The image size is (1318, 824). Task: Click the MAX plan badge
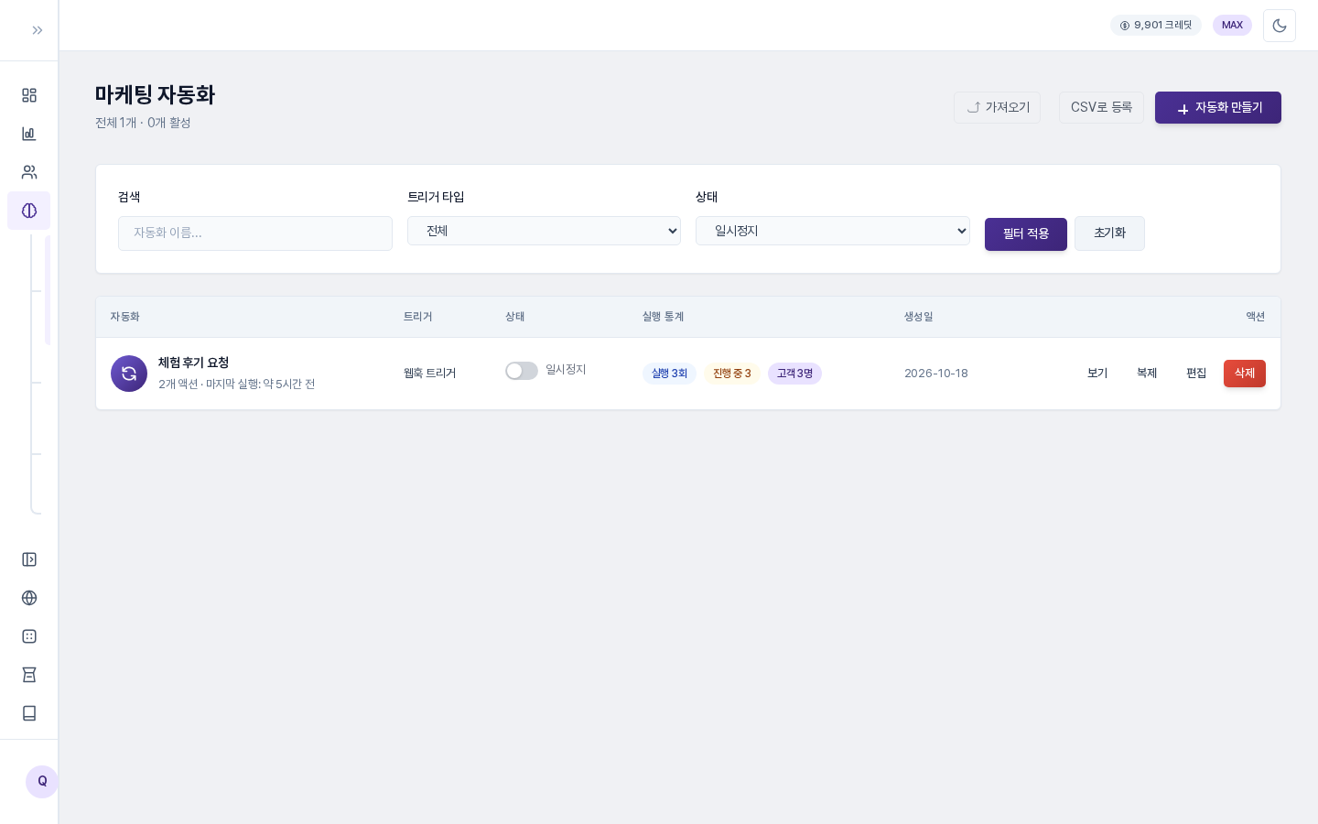1232,26
